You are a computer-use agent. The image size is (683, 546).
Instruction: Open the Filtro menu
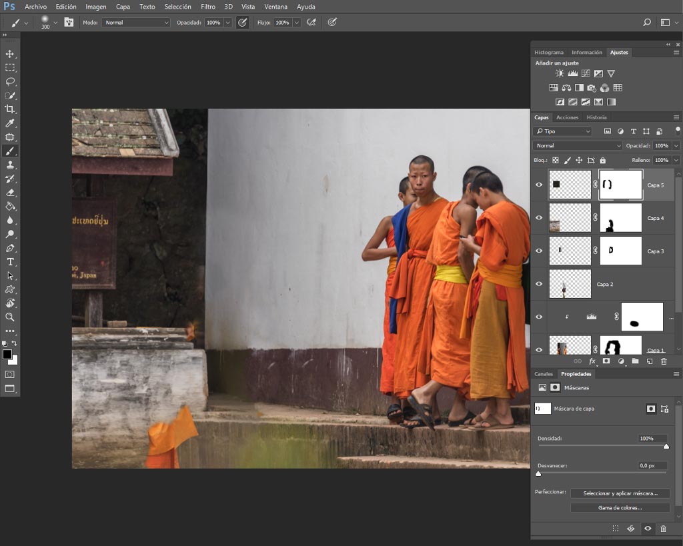point(208,7)
